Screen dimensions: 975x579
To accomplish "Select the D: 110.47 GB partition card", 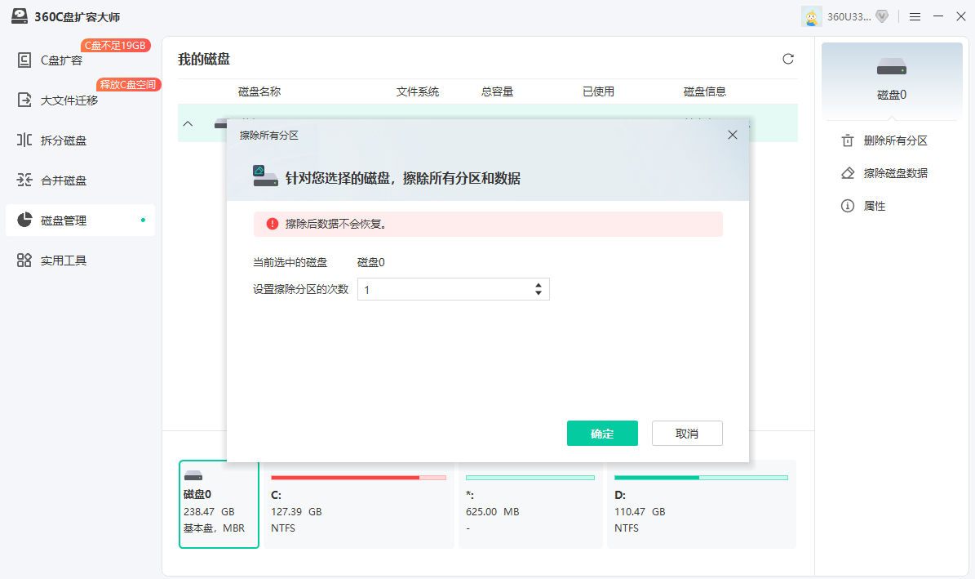I will click(702, 505).
